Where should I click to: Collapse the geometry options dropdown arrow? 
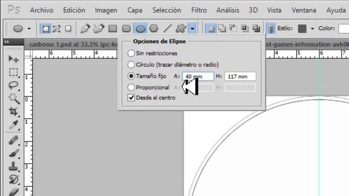pos(192,29)
